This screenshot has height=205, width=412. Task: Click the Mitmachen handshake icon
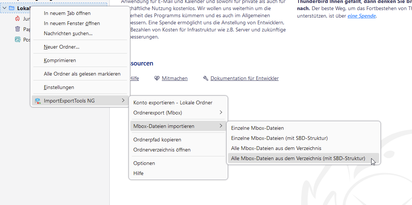pos(157,78)
